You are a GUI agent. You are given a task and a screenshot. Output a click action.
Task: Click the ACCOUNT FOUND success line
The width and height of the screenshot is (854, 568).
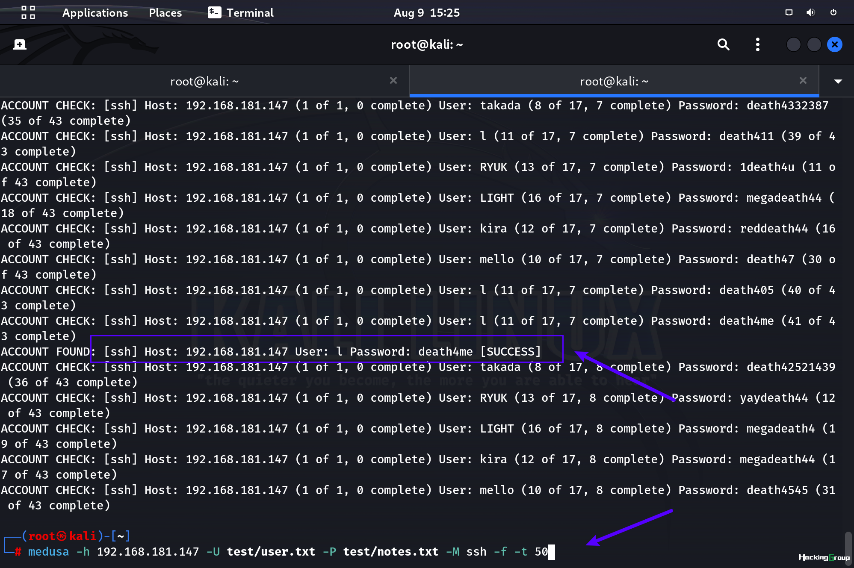(271, 352)
